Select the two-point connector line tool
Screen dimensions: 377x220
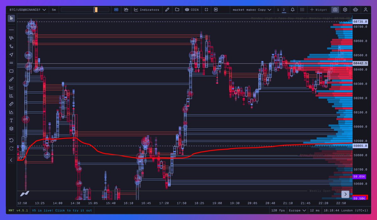point(11,46)
